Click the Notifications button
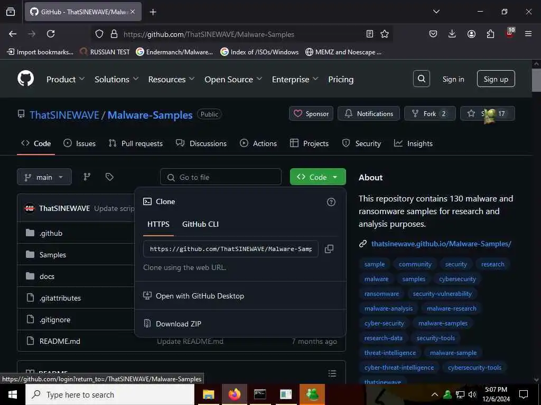541x405 pixels. [368, 114]
